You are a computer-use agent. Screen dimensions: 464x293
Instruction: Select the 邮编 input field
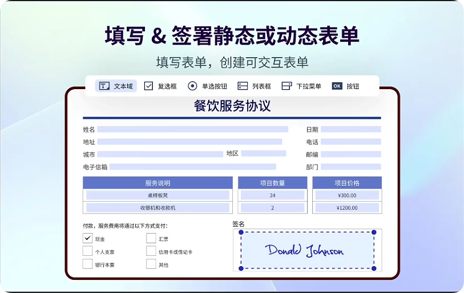coord(350,154)
